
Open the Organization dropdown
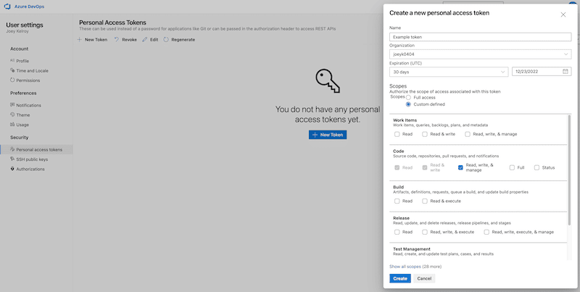(480, 54)
